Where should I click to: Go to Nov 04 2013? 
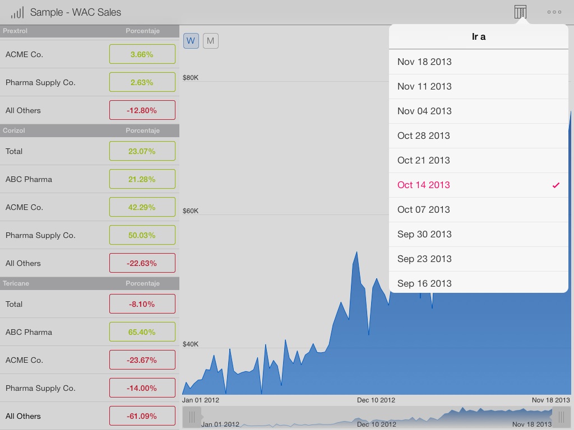tap(478, 111)
